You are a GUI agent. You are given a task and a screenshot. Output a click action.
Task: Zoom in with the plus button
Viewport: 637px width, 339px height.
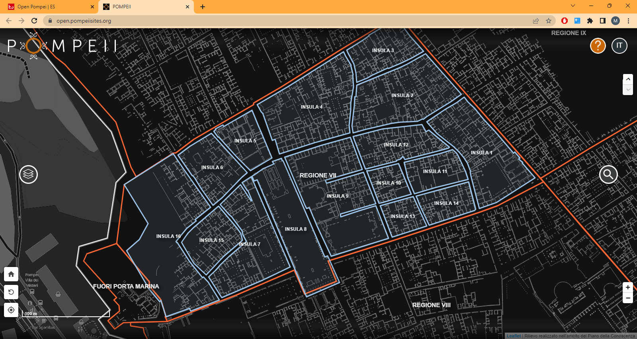[x=628, y=287]
